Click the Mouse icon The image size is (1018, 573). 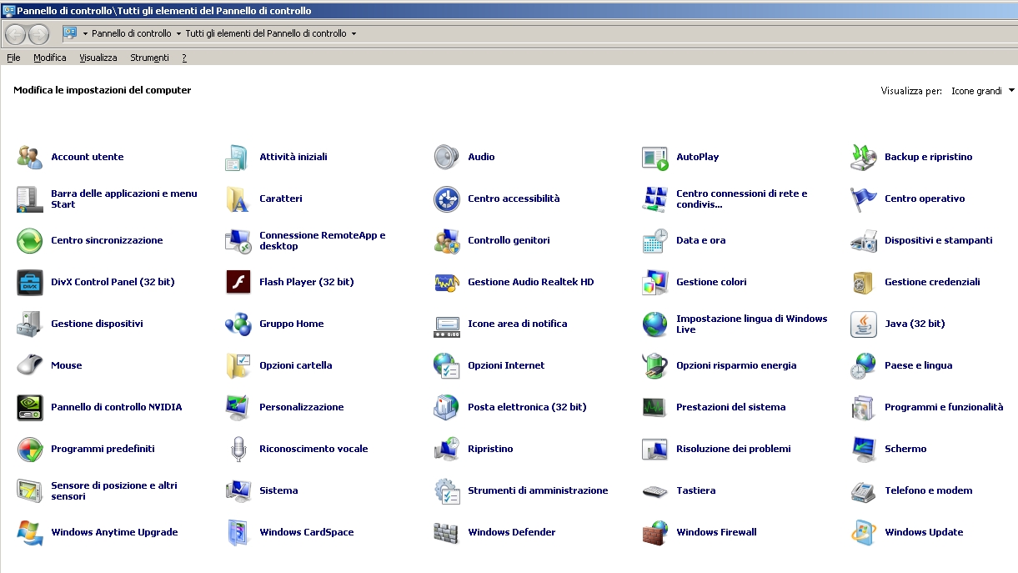click(29, 365)
